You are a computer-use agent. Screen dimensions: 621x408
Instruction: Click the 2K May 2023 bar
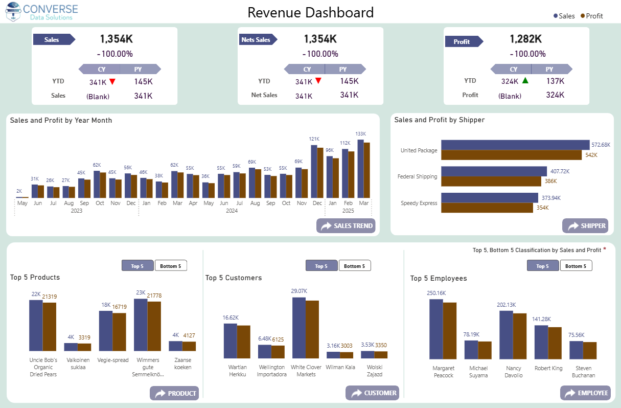pyautogui.click(x=19, y=197)
